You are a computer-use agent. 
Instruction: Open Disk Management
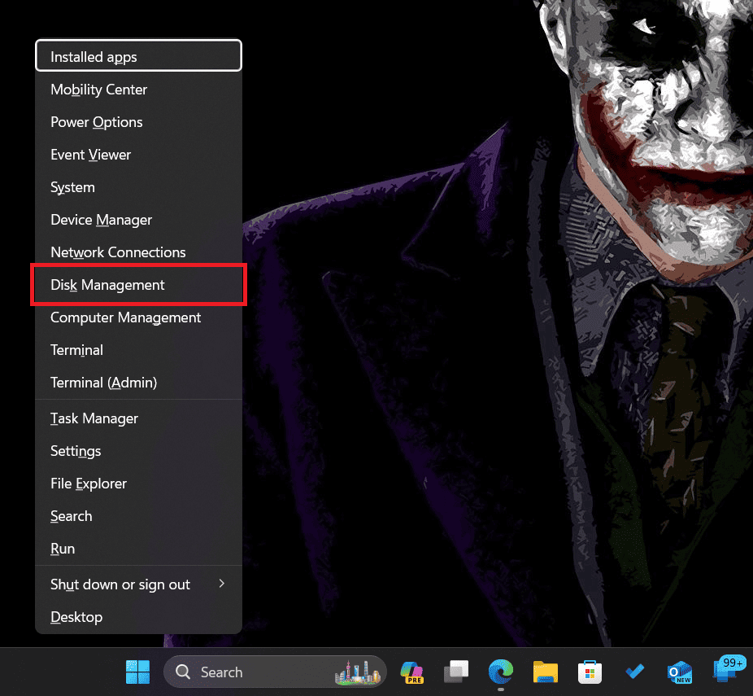pyautogui.click(x=107, y=285)
